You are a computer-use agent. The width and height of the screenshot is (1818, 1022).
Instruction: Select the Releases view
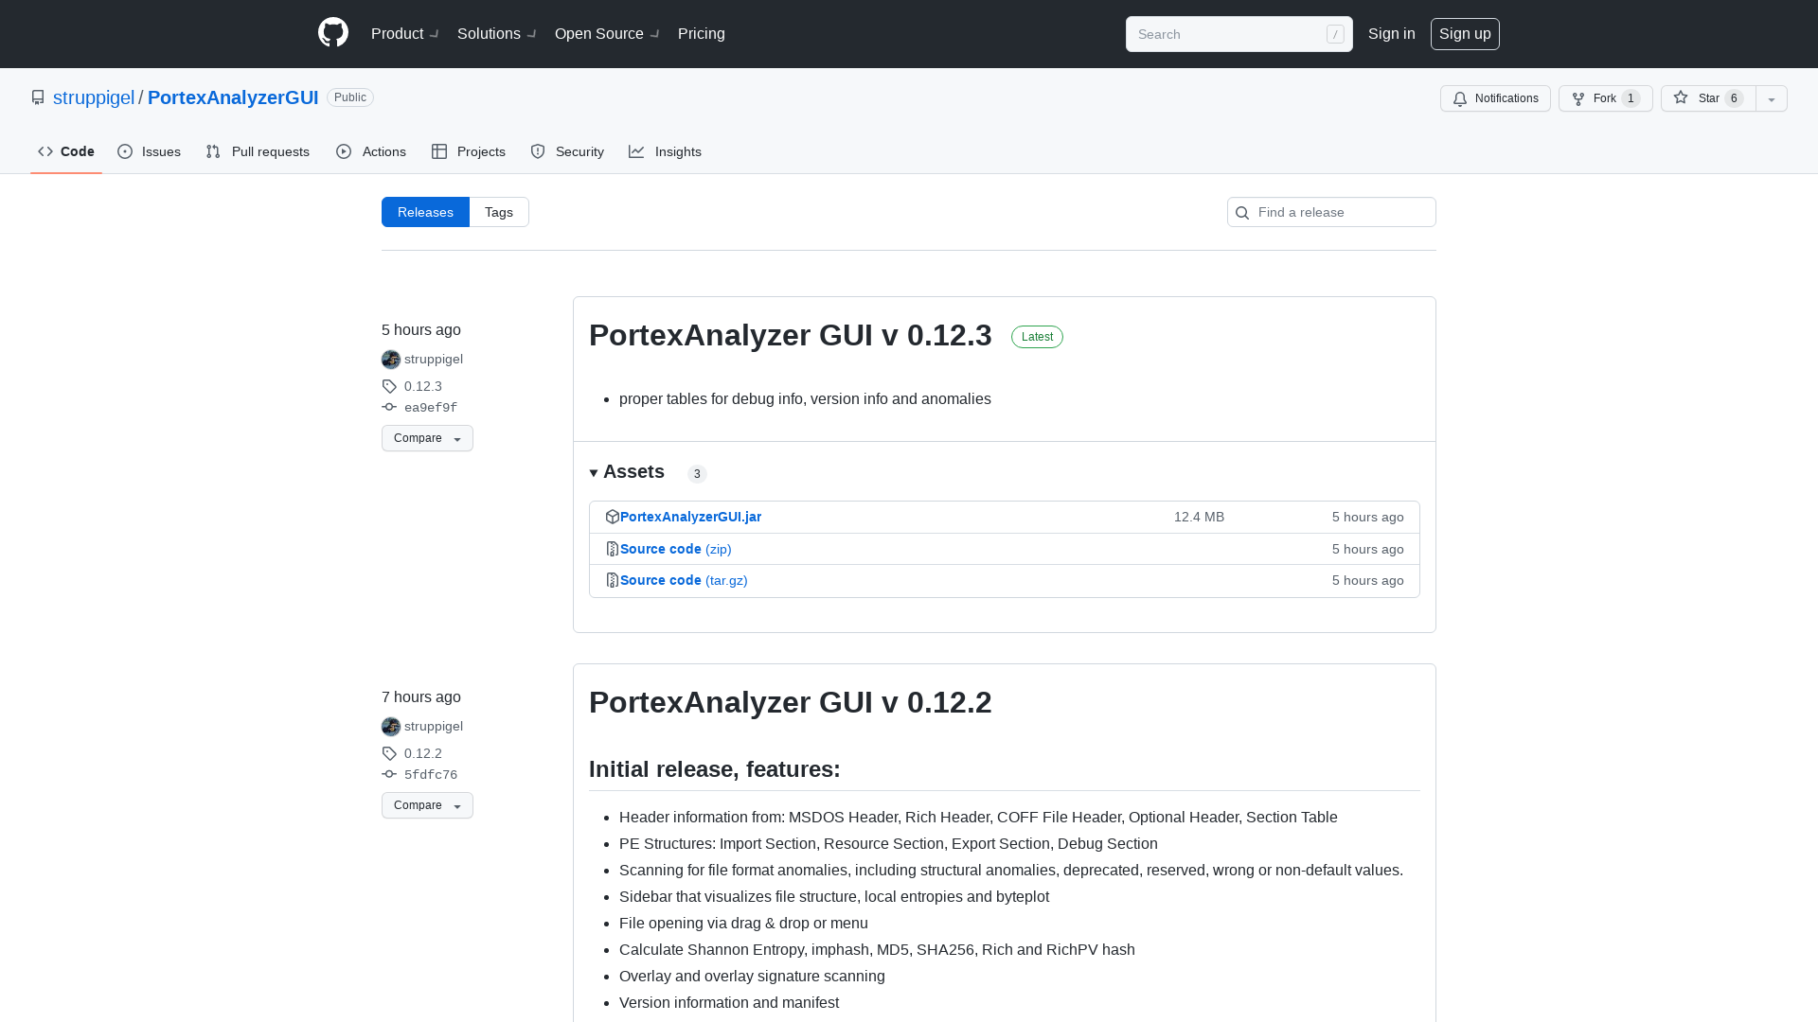(425, 212)
